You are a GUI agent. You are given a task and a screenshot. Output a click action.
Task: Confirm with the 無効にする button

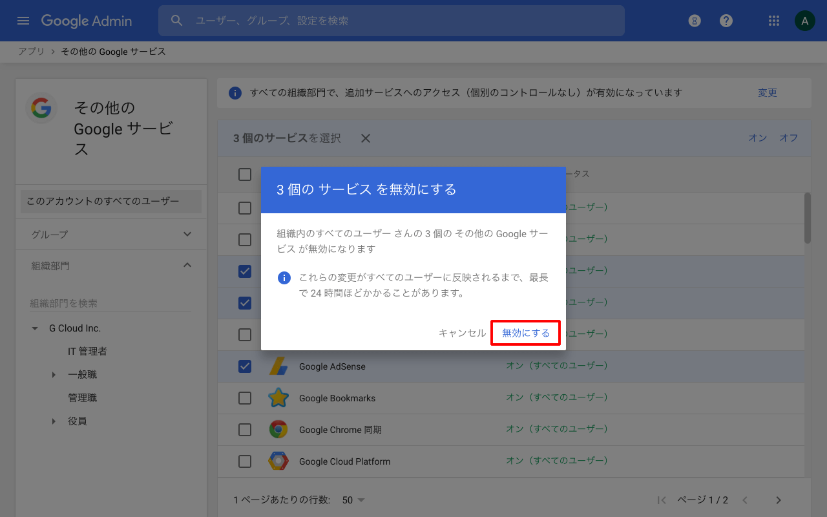[526, 333]
